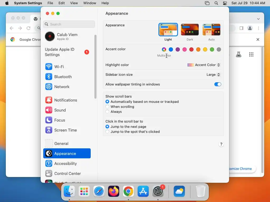This screenshot has height=202, width=270.
Task: Select Green accent color
Action: point(212,49)
